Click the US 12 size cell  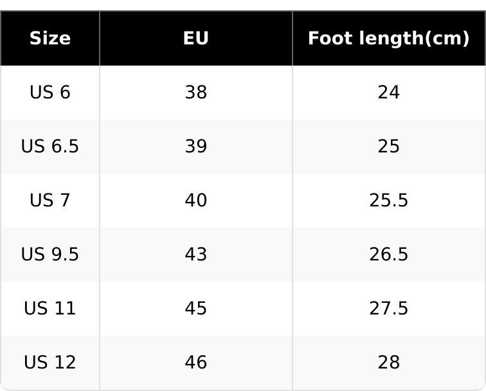click(50, 363)
